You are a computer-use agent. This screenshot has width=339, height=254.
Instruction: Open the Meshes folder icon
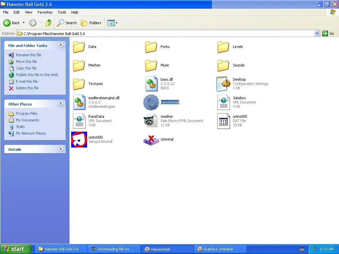click(79, 65)
